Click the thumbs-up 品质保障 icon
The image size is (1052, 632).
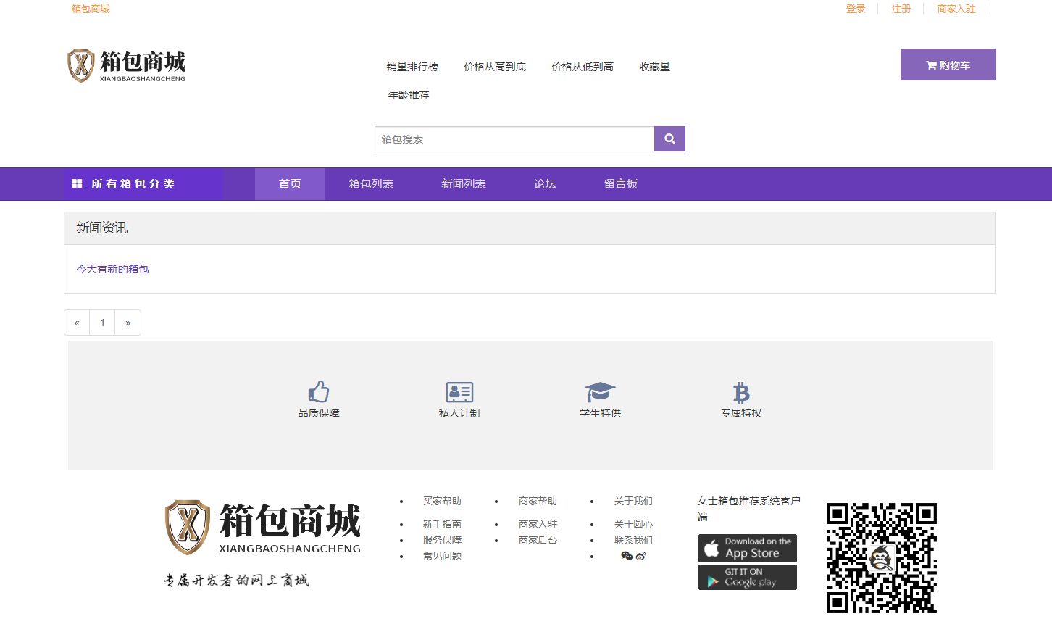319,391
